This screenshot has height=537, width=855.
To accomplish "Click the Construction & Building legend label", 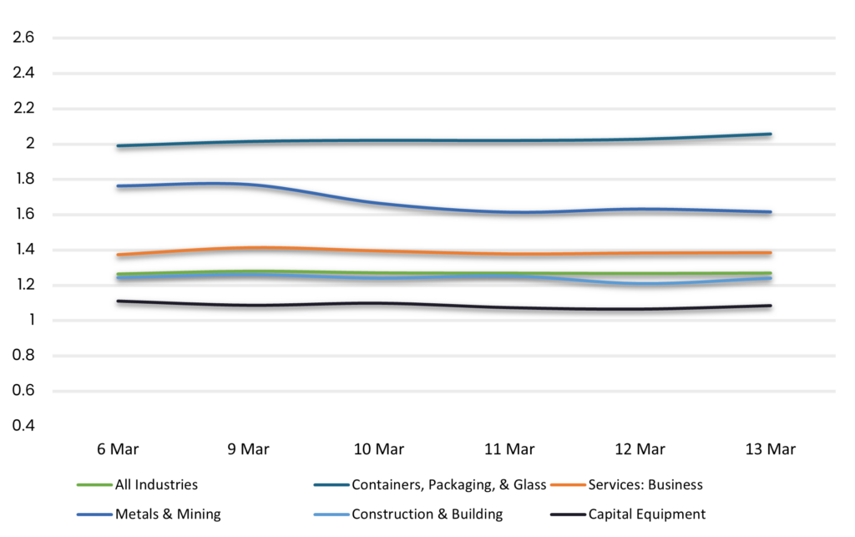I will (427, 514).
